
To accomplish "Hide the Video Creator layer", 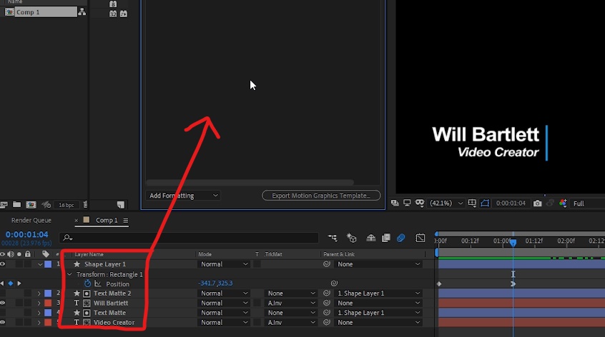I will 3,323.
